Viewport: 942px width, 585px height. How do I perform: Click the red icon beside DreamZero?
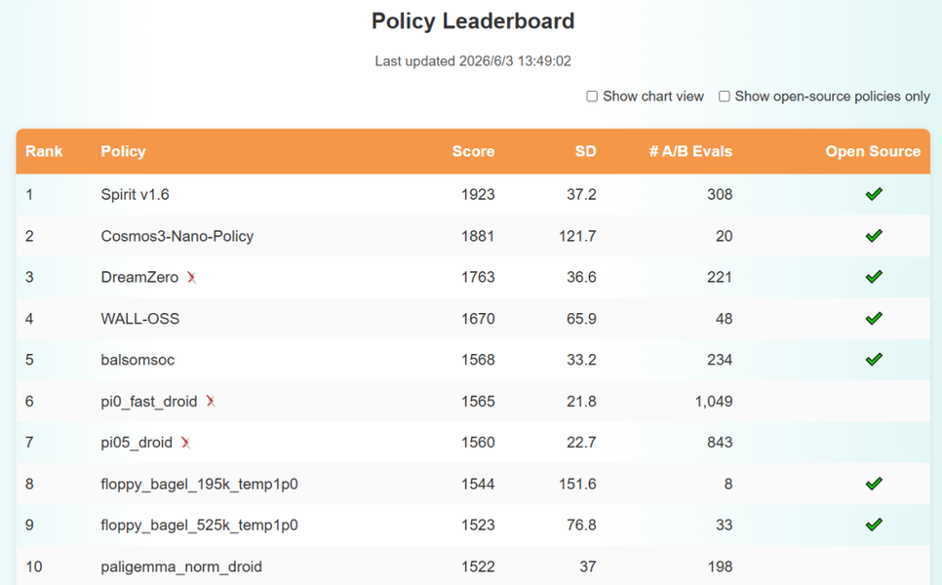(191, 277)
